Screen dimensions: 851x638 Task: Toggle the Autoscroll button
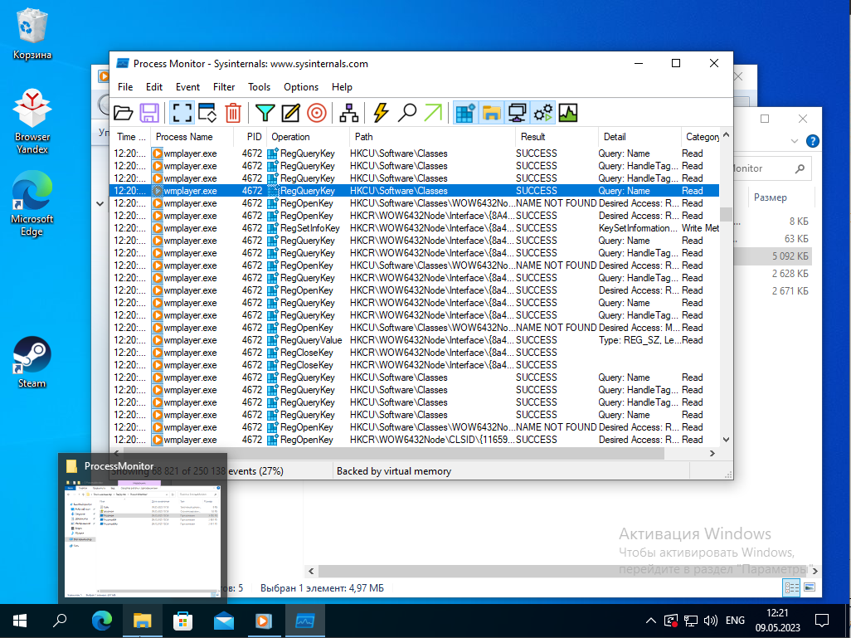(207, 113)
